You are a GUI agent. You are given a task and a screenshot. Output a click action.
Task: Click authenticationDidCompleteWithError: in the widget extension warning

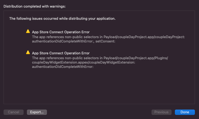63,67
